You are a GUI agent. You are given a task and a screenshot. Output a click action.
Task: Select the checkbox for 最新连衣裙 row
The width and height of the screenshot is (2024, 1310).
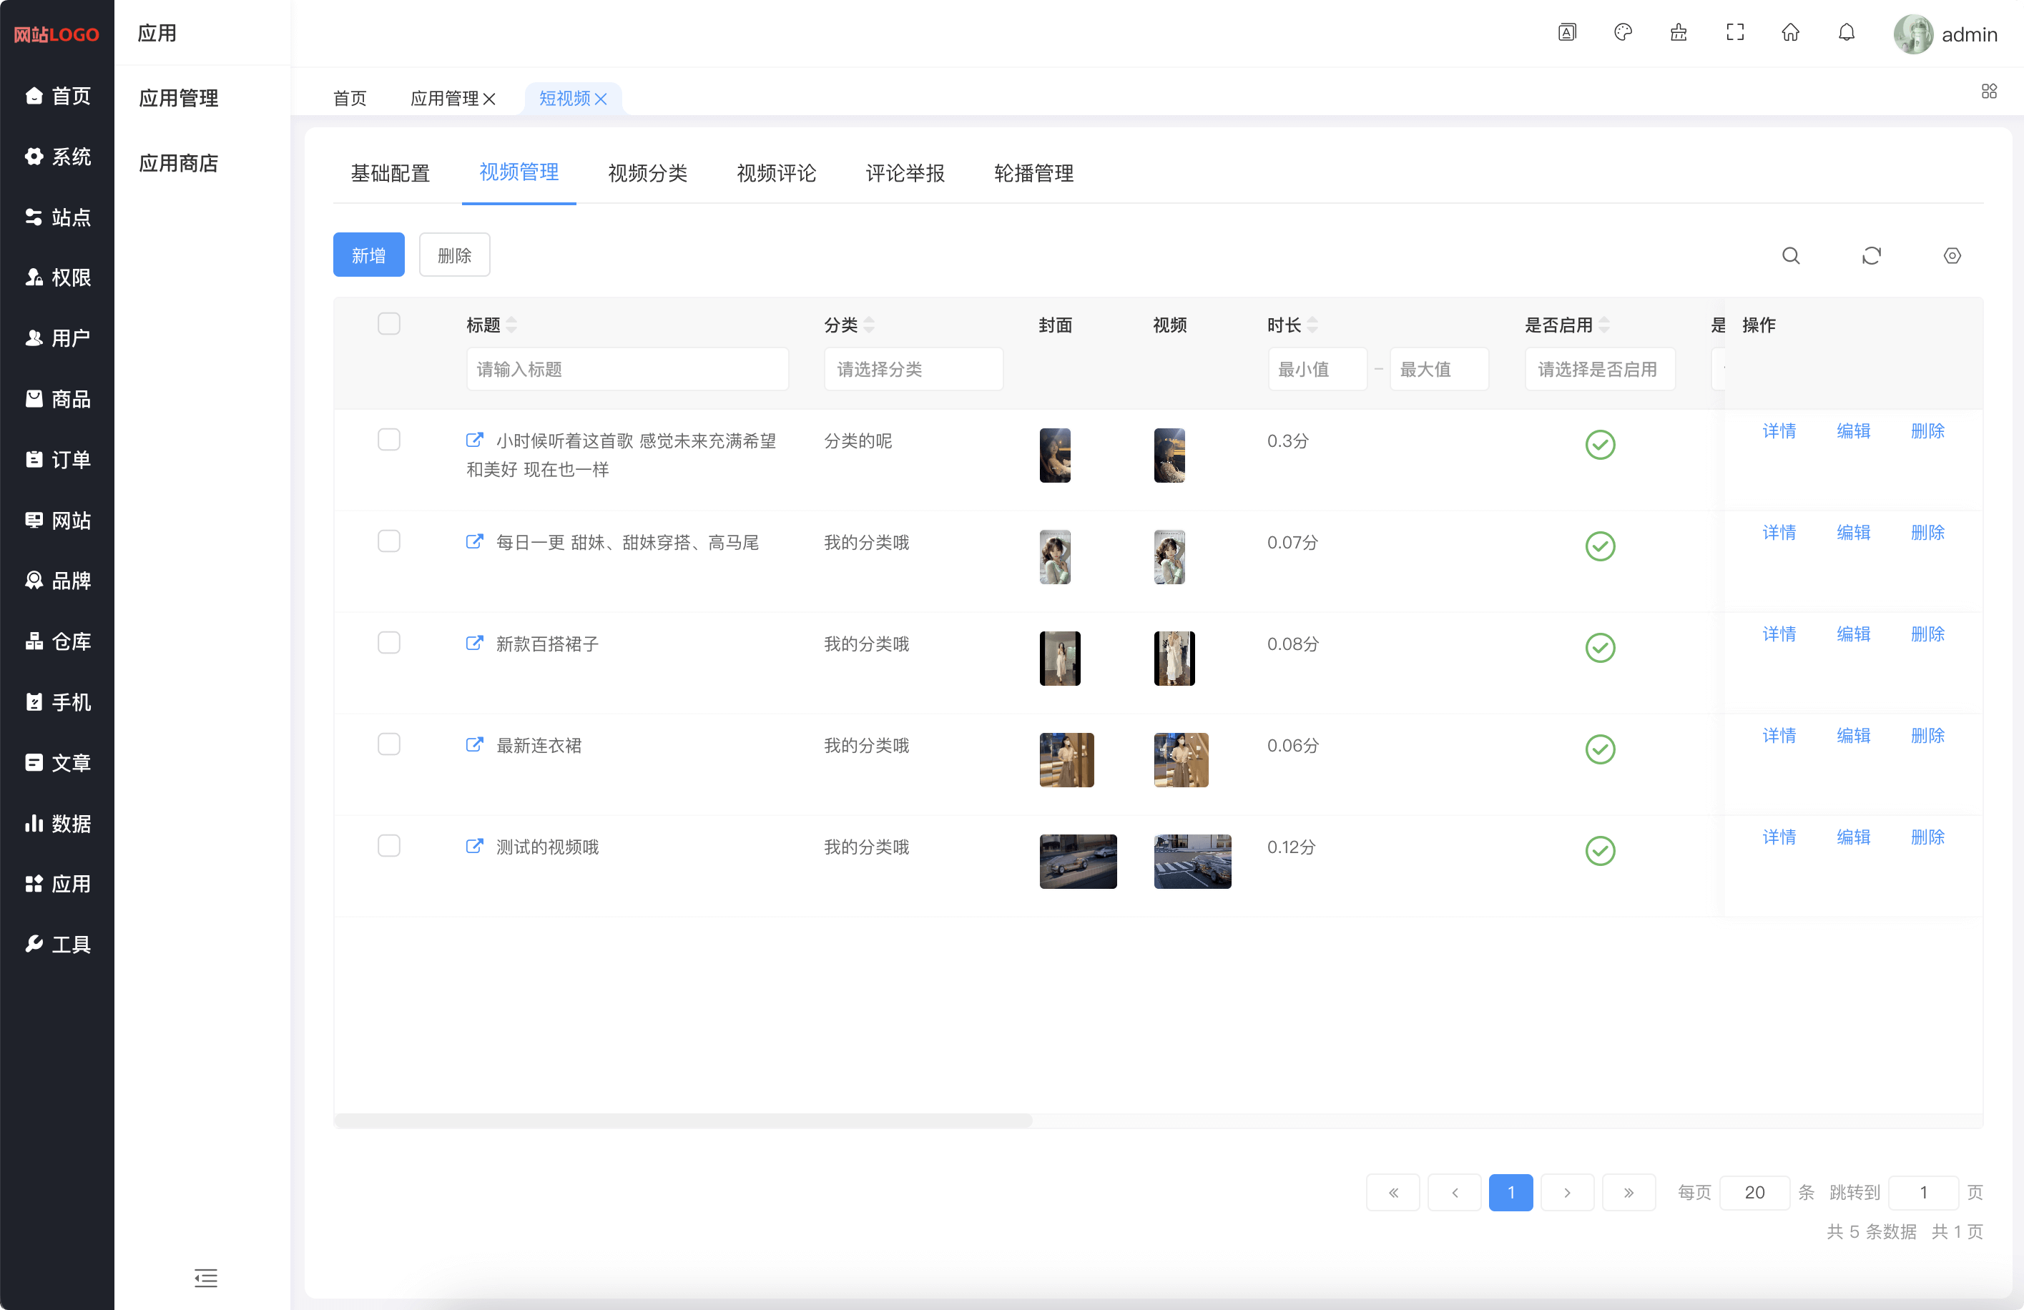[x=388, y=744]
